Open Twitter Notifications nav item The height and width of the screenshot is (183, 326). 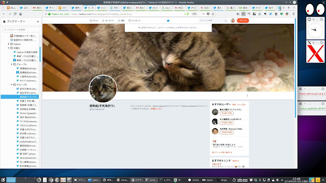click(x=121, y=20)
